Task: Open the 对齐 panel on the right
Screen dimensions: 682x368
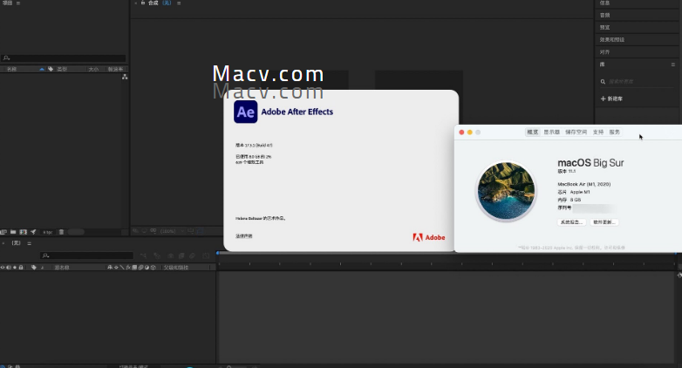Action: [604, 52]
